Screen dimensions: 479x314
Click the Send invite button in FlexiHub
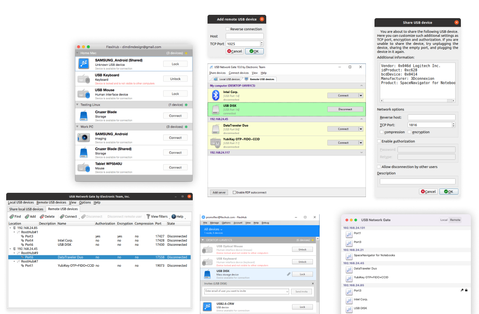302,292
